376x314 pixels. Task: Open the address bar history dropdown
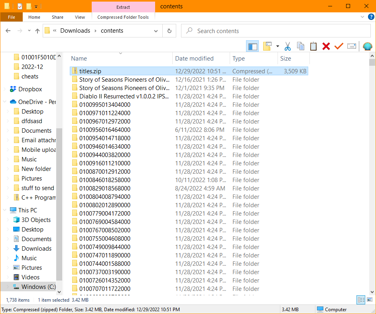[156, 31]
